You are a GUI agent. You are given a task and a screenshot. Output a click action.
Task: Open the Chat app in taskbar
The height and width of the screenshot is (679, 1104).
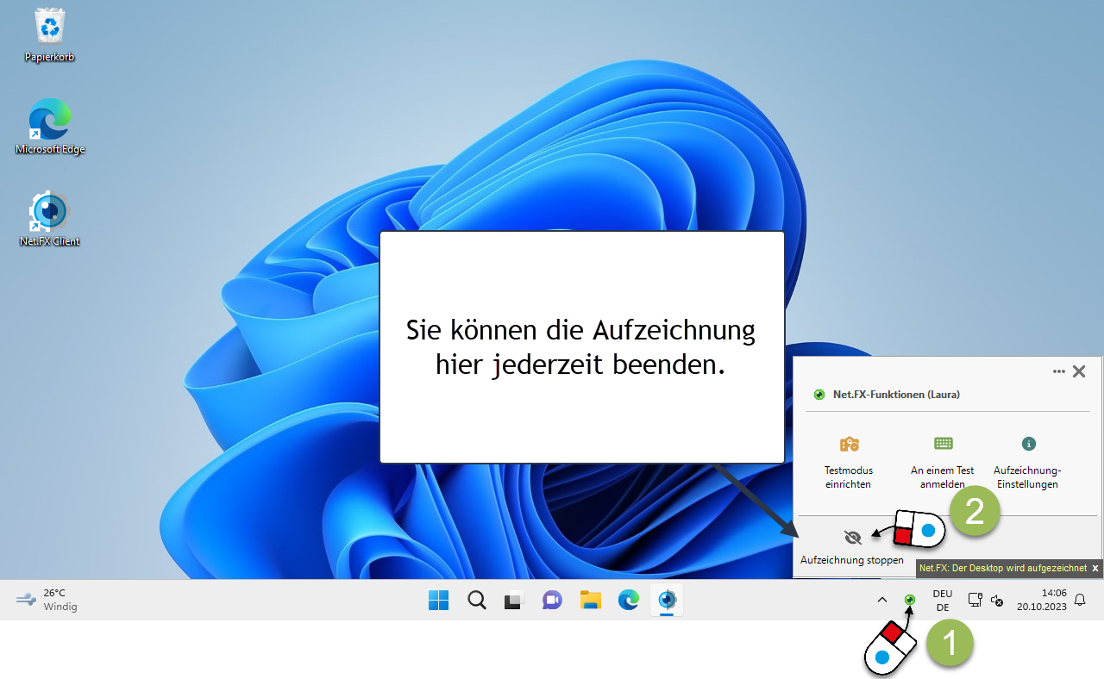click(552, 601)
